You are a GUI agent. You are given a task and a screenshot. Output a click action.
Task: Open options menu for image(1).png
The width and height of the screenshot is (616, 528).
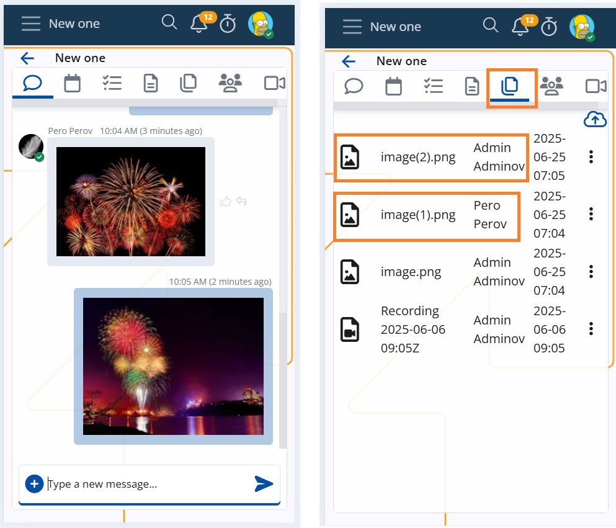coord(591,214)
